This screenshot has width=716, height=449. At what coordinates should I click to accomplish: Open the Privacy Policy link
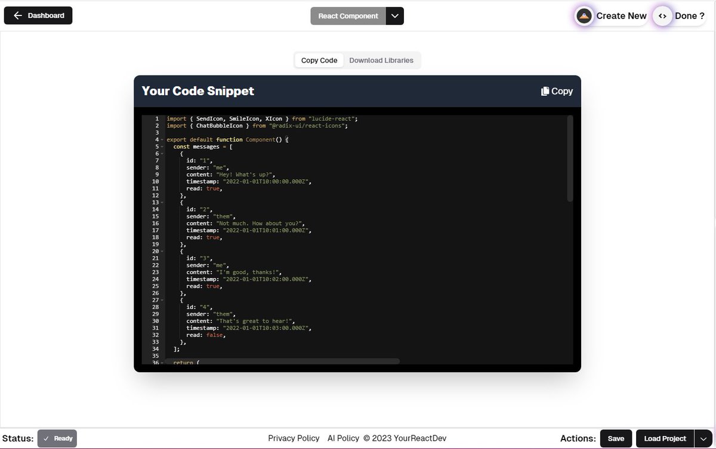[294, 438]
